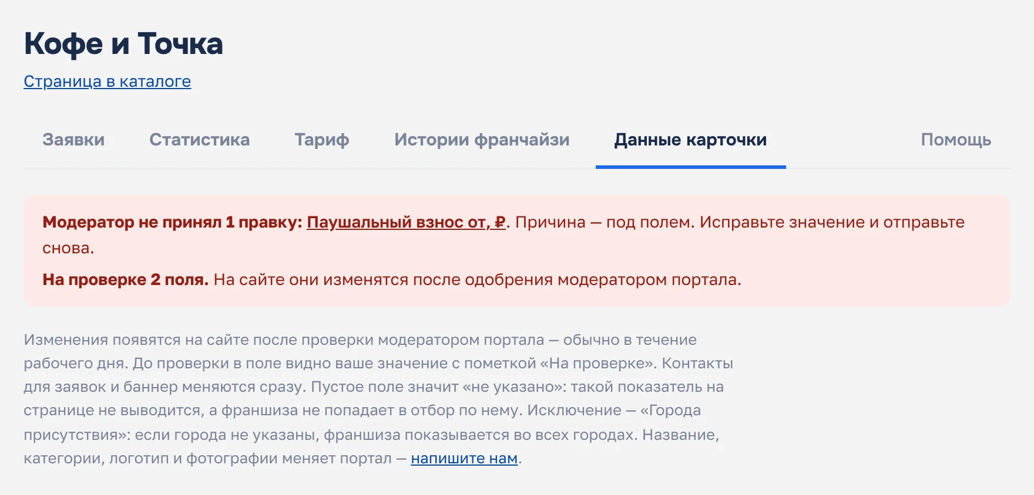
Task: Click the напишите нам link
Action: point(464,458)
